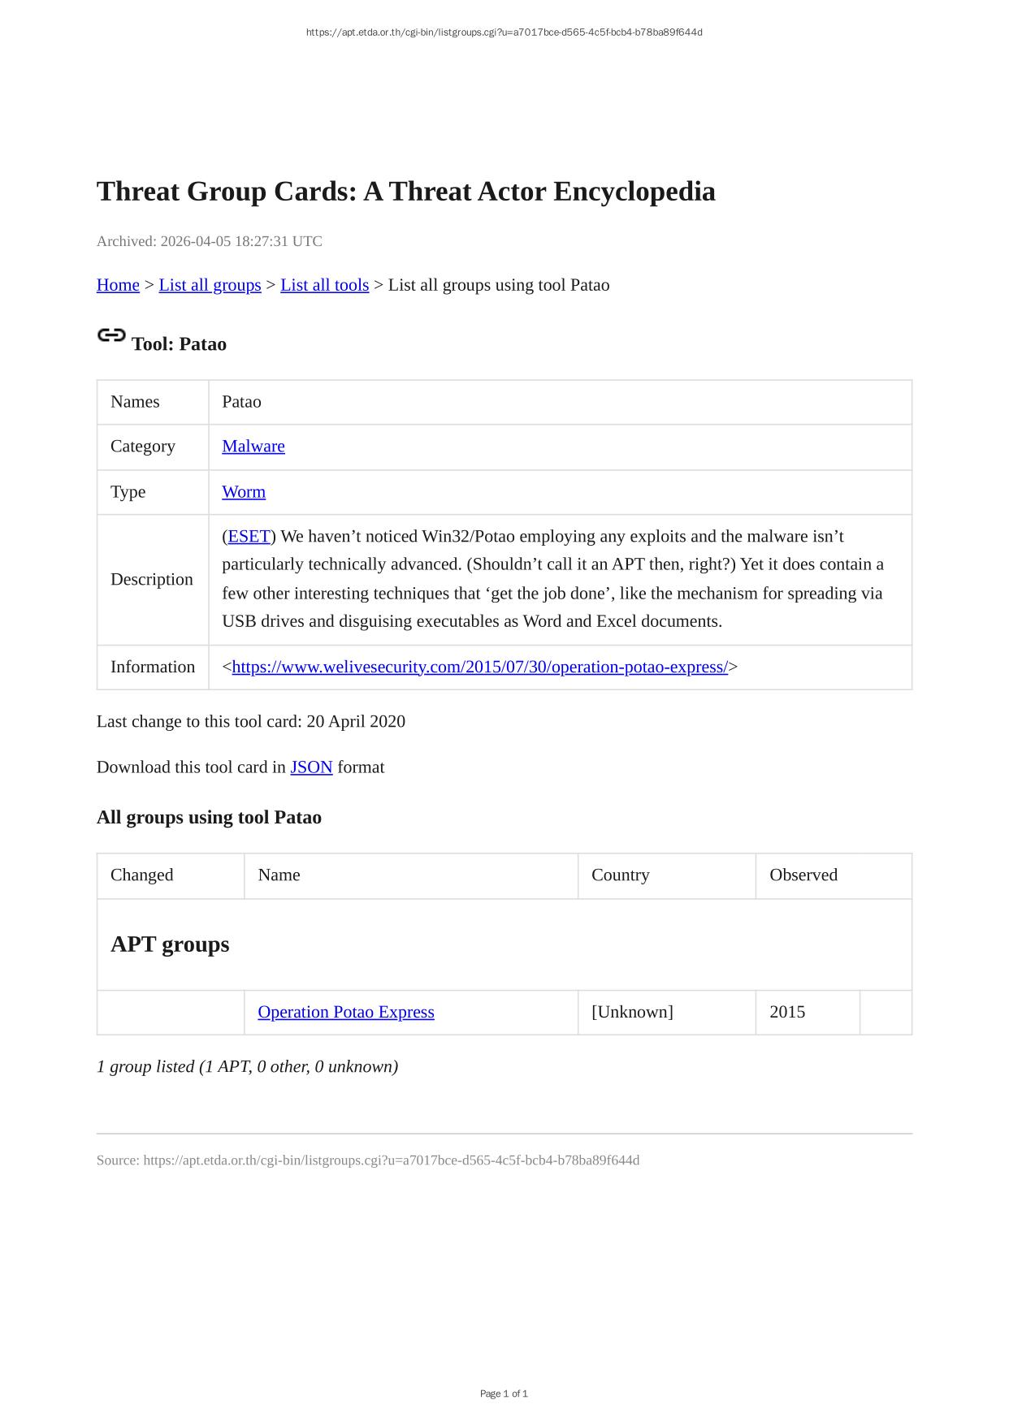Click the Name column header
Image resolution: width=1009 pixels, height=1426 pixels.
(279, 875)
